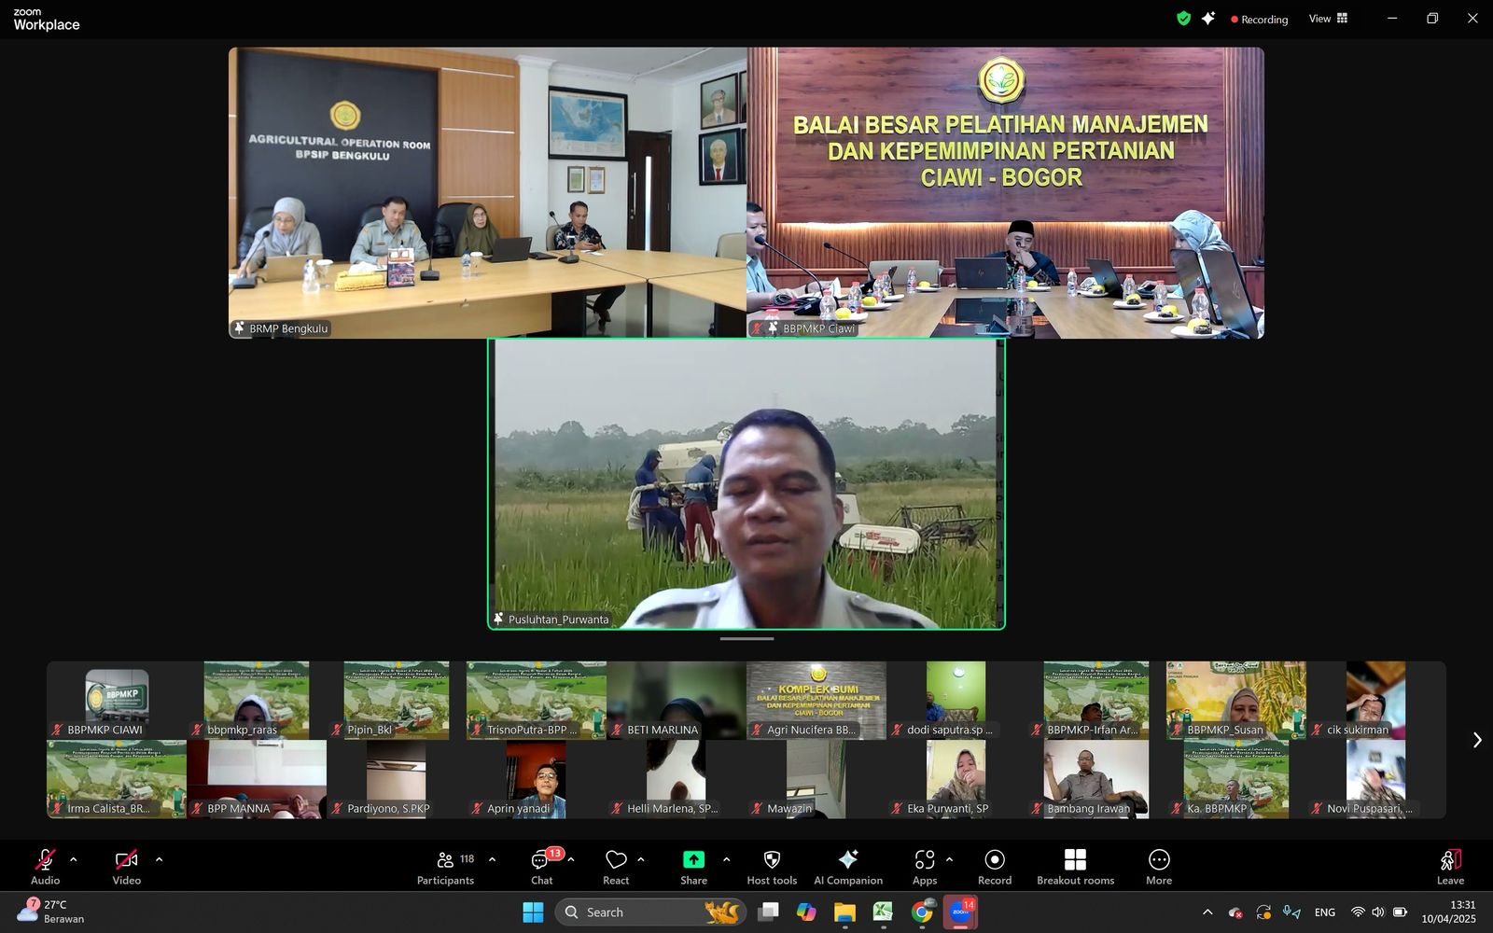Screen dimensions: 1493x933
Task: Open the React emoji menu
Action: 616,867
